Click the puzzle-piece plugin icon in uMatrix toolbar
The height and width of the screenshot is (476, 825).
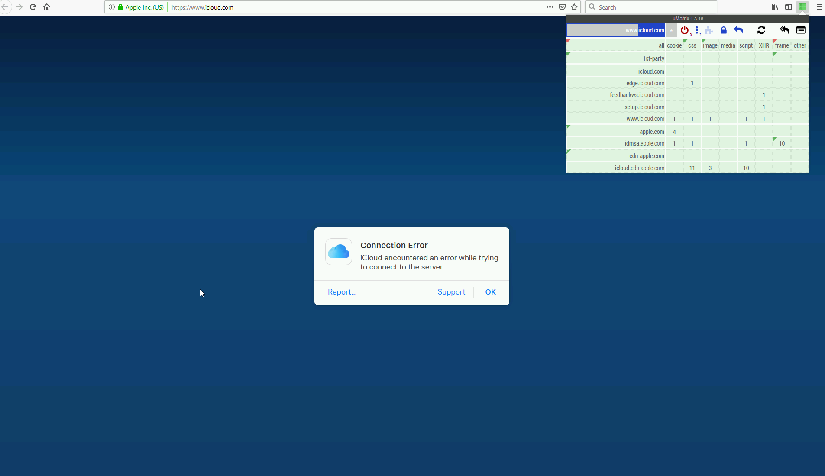point(709,30)
